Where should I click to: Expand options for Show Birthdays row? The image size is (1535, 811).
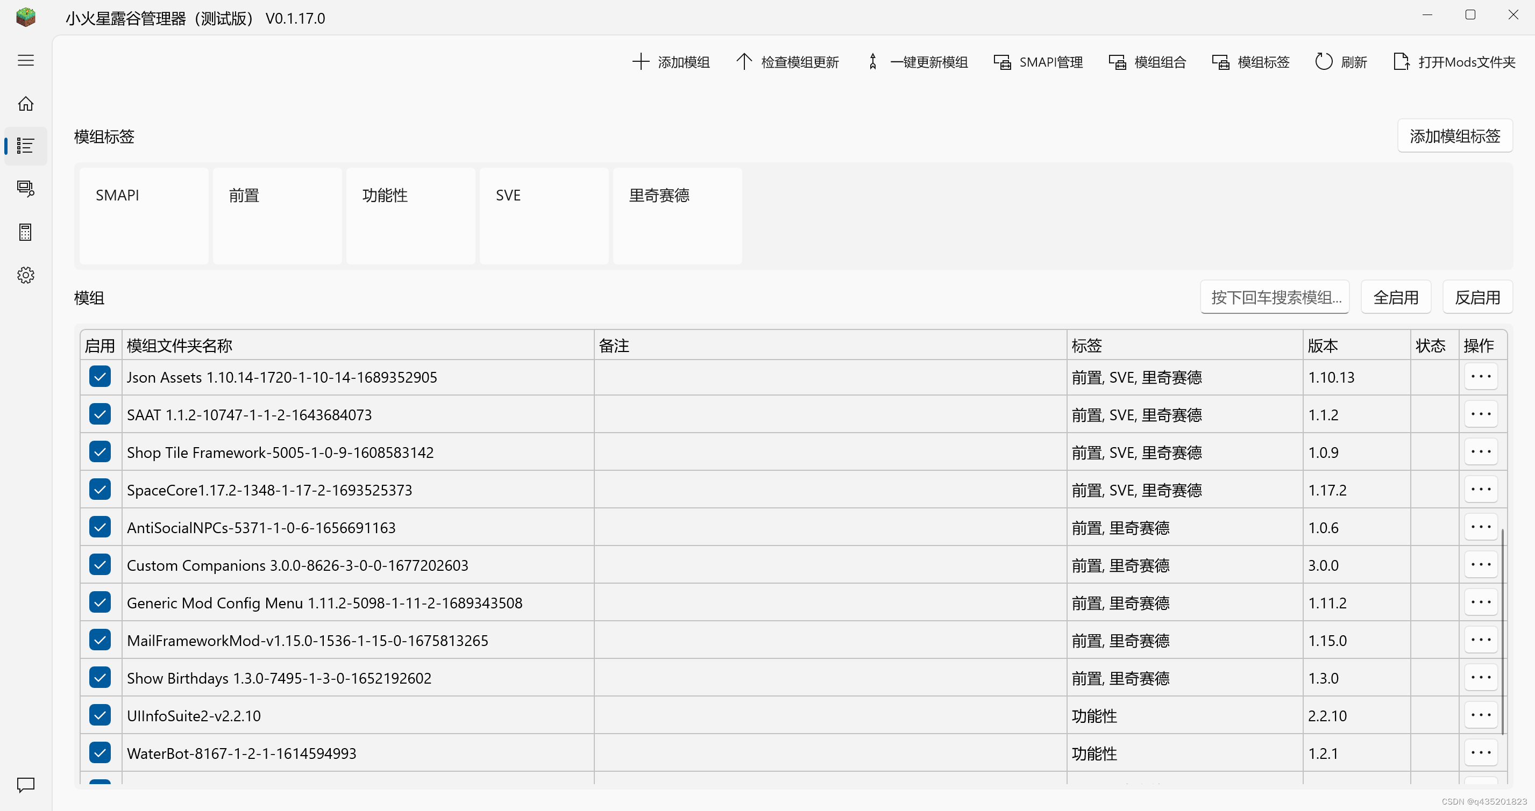1481,678
